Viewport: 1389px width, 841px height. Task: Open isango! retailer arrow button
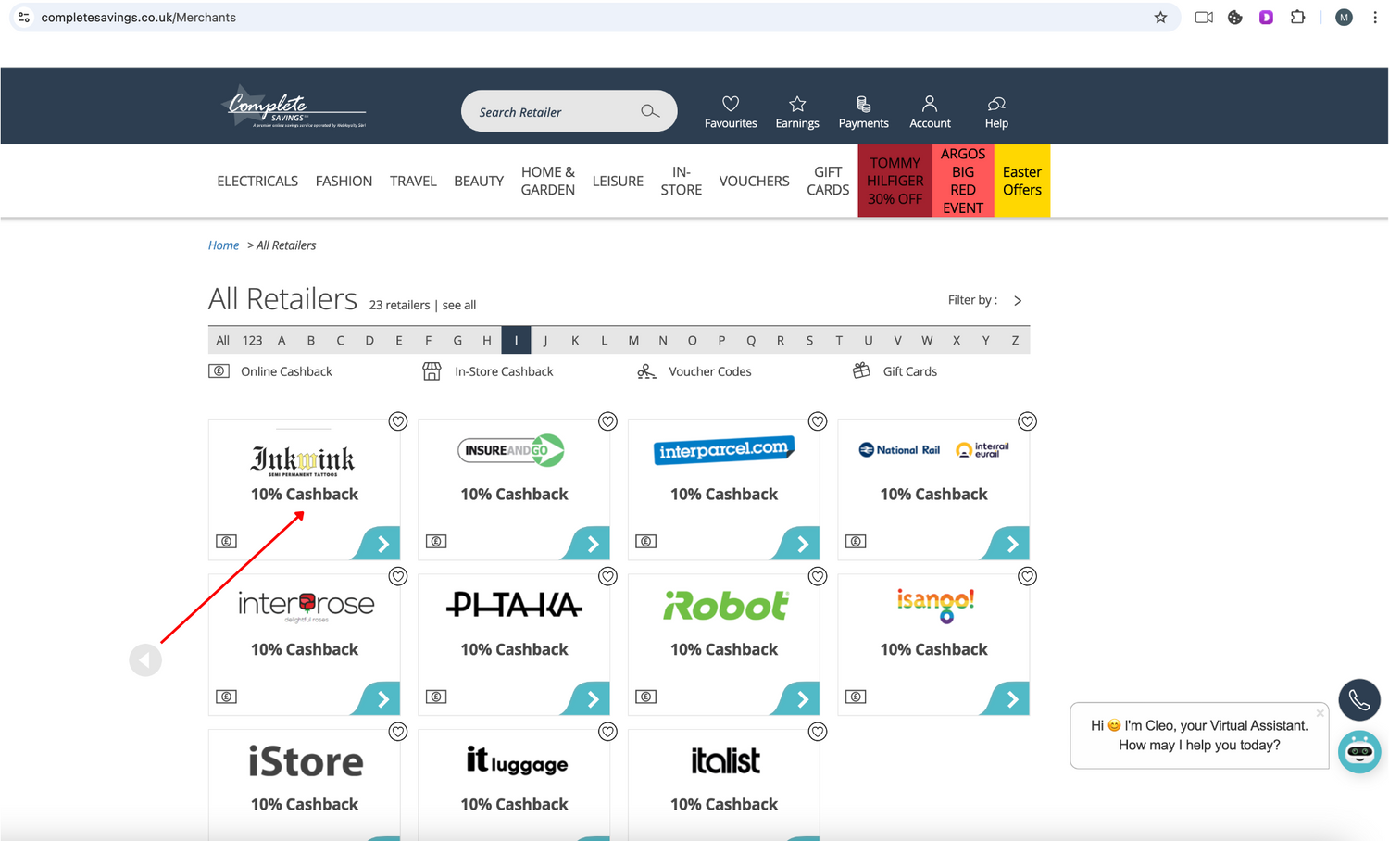[1005, 698]
